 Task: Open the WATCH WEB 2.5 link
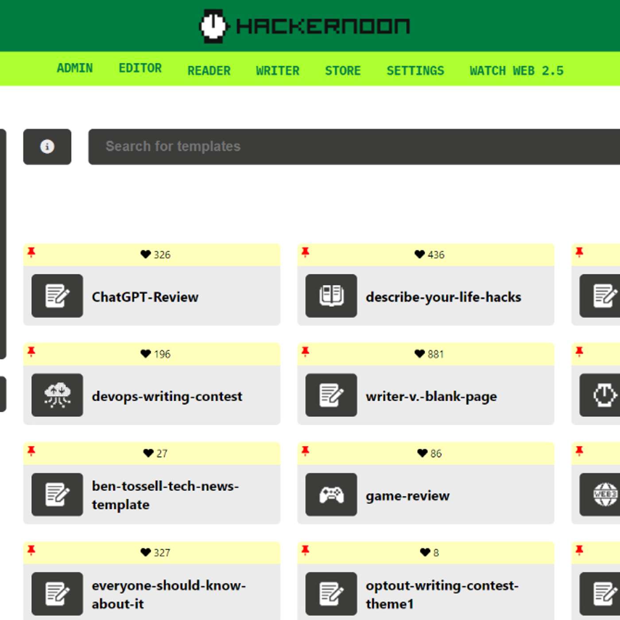516,71
